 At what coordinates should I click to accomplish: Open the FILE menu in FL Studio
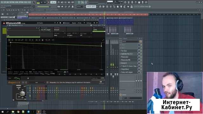2,2
